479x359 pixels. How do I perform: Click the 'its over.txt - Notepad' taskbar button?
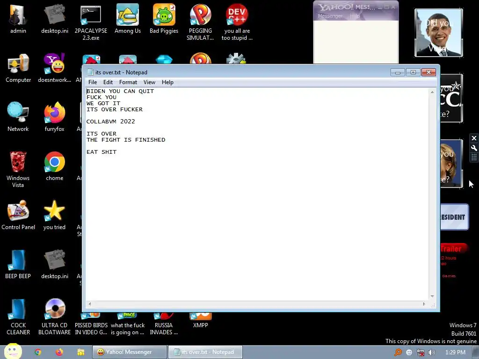coord(205,352)
